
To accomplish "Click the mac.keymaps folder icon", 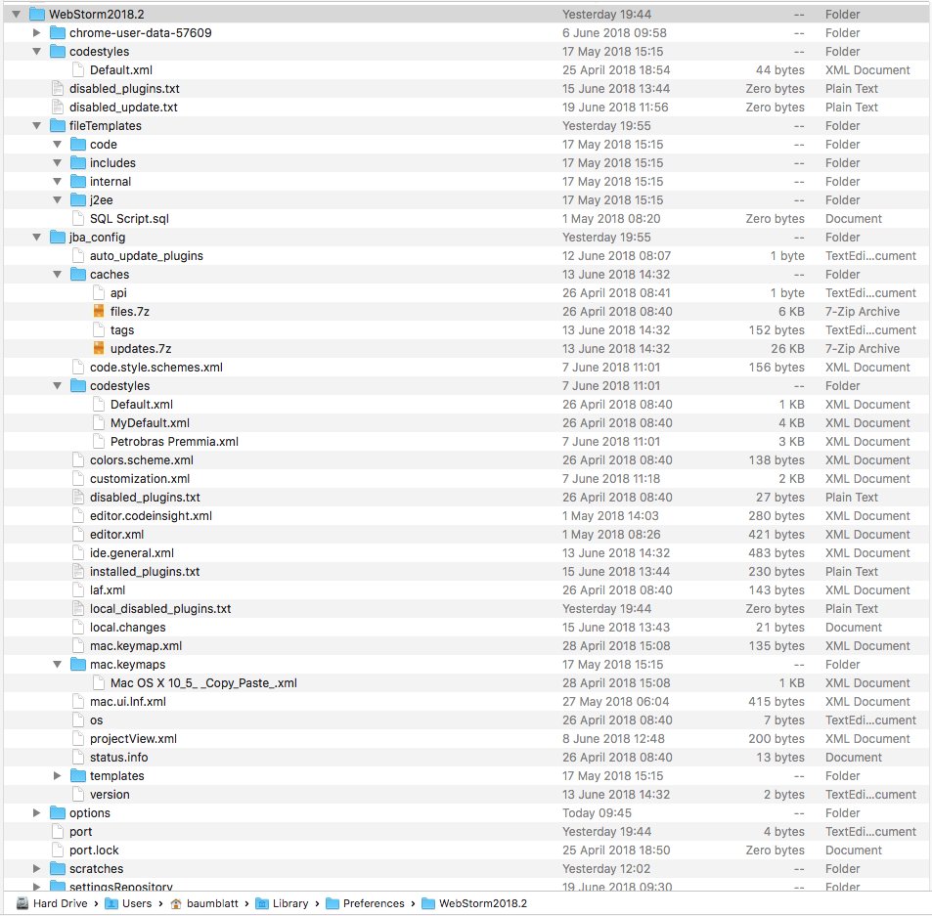I will (x=78, y=664).
